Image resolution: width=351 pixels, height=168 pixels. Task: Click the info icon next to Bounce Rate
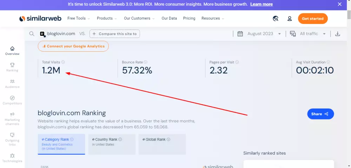[x=146, y=62]
